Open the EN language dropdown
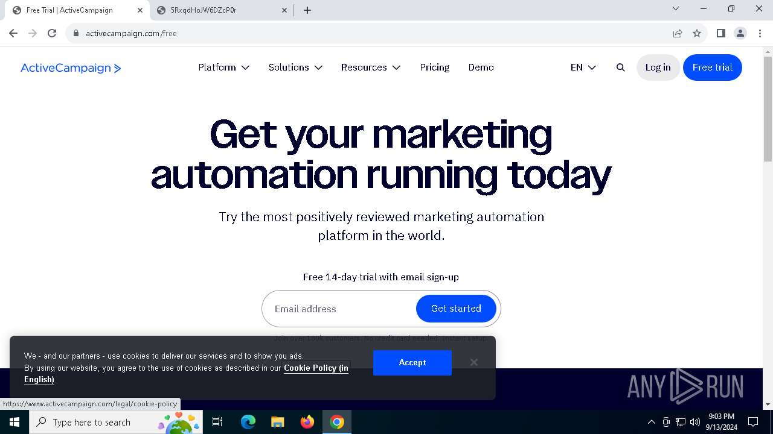The height and width of the screenshot is (434, 773). [583, 68]
